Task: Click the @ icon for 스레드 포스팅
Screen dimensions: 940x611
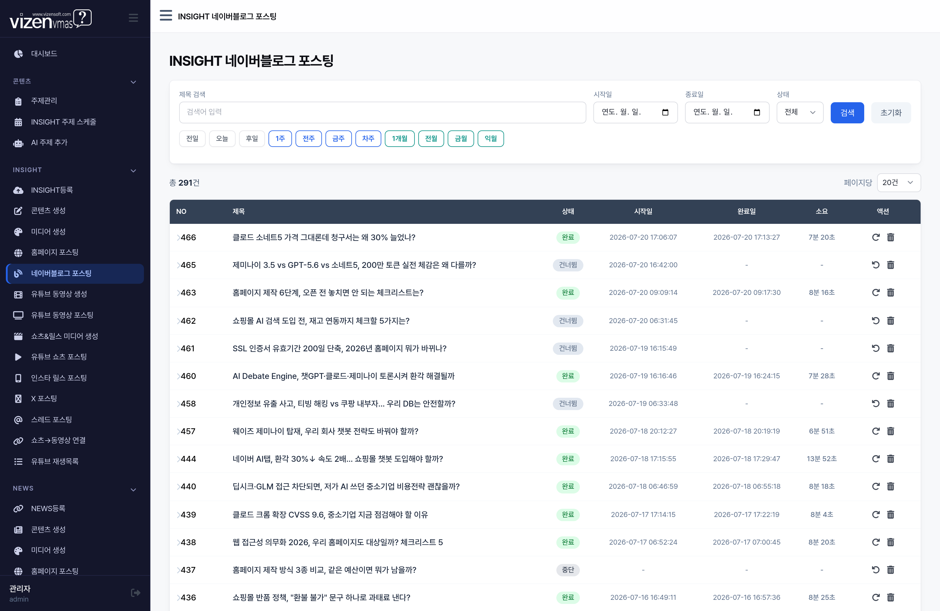Action: [x=18, y=420]
